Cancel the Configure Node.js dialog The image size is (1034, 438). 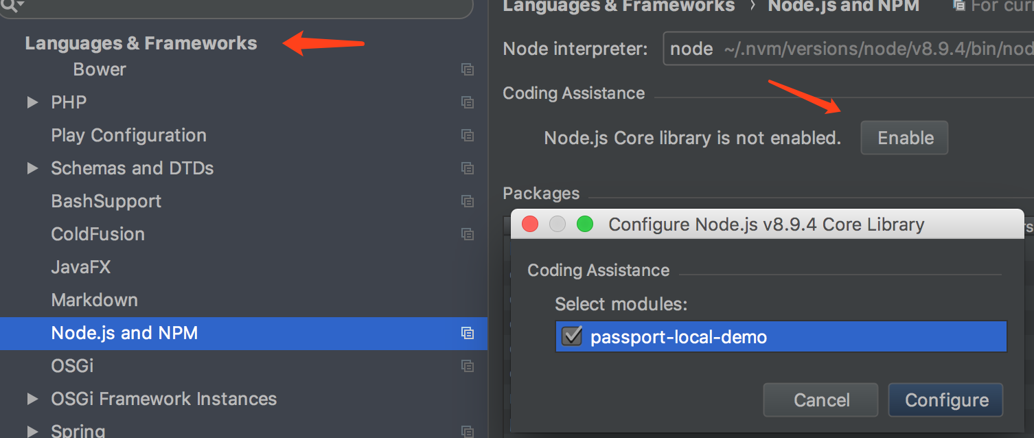tap(820, 400)
